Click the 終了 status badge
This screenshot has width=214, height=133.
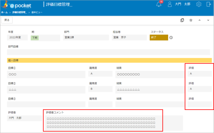point(159,37)
